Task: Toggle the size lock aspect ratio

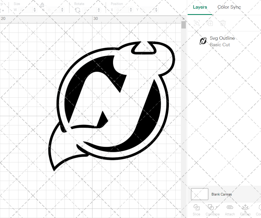Action: click(x=42, y=5)
